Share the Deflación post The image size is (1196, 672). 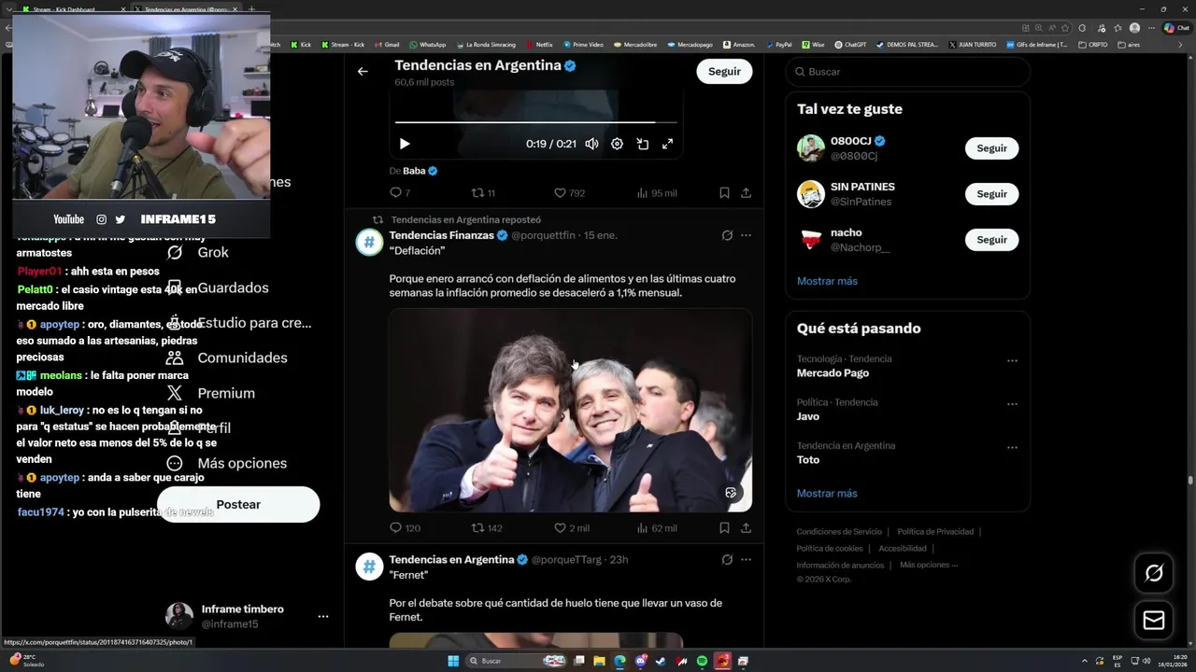(x=746, y=528)
